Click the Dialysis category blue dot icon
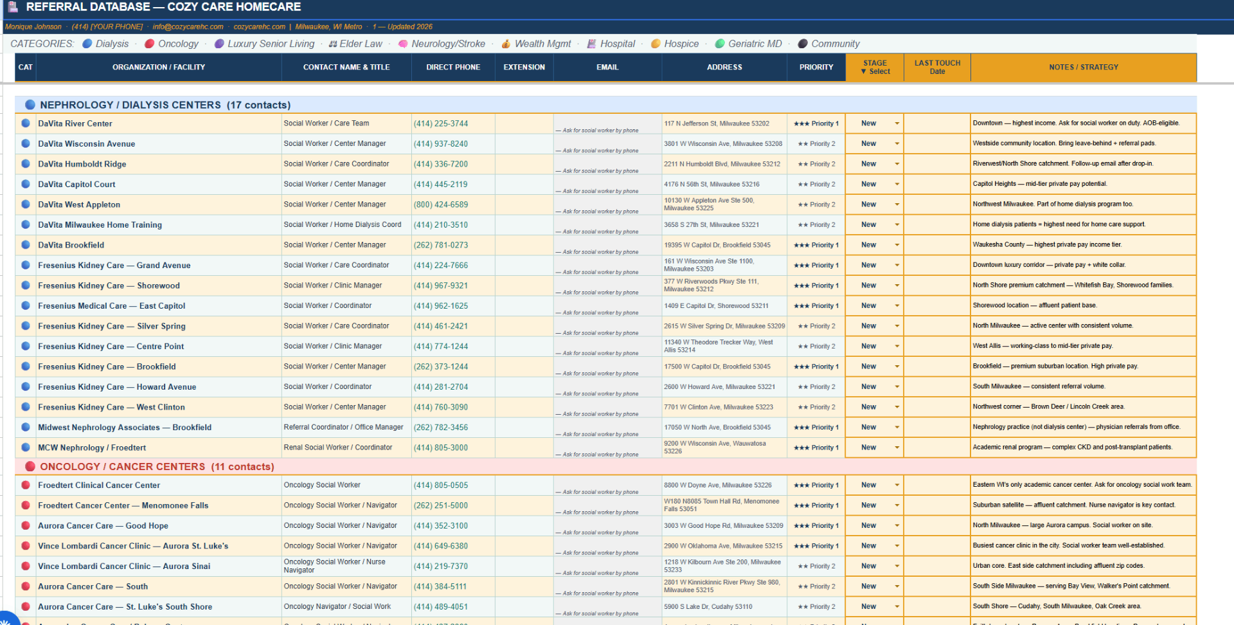 coord(87,44)
